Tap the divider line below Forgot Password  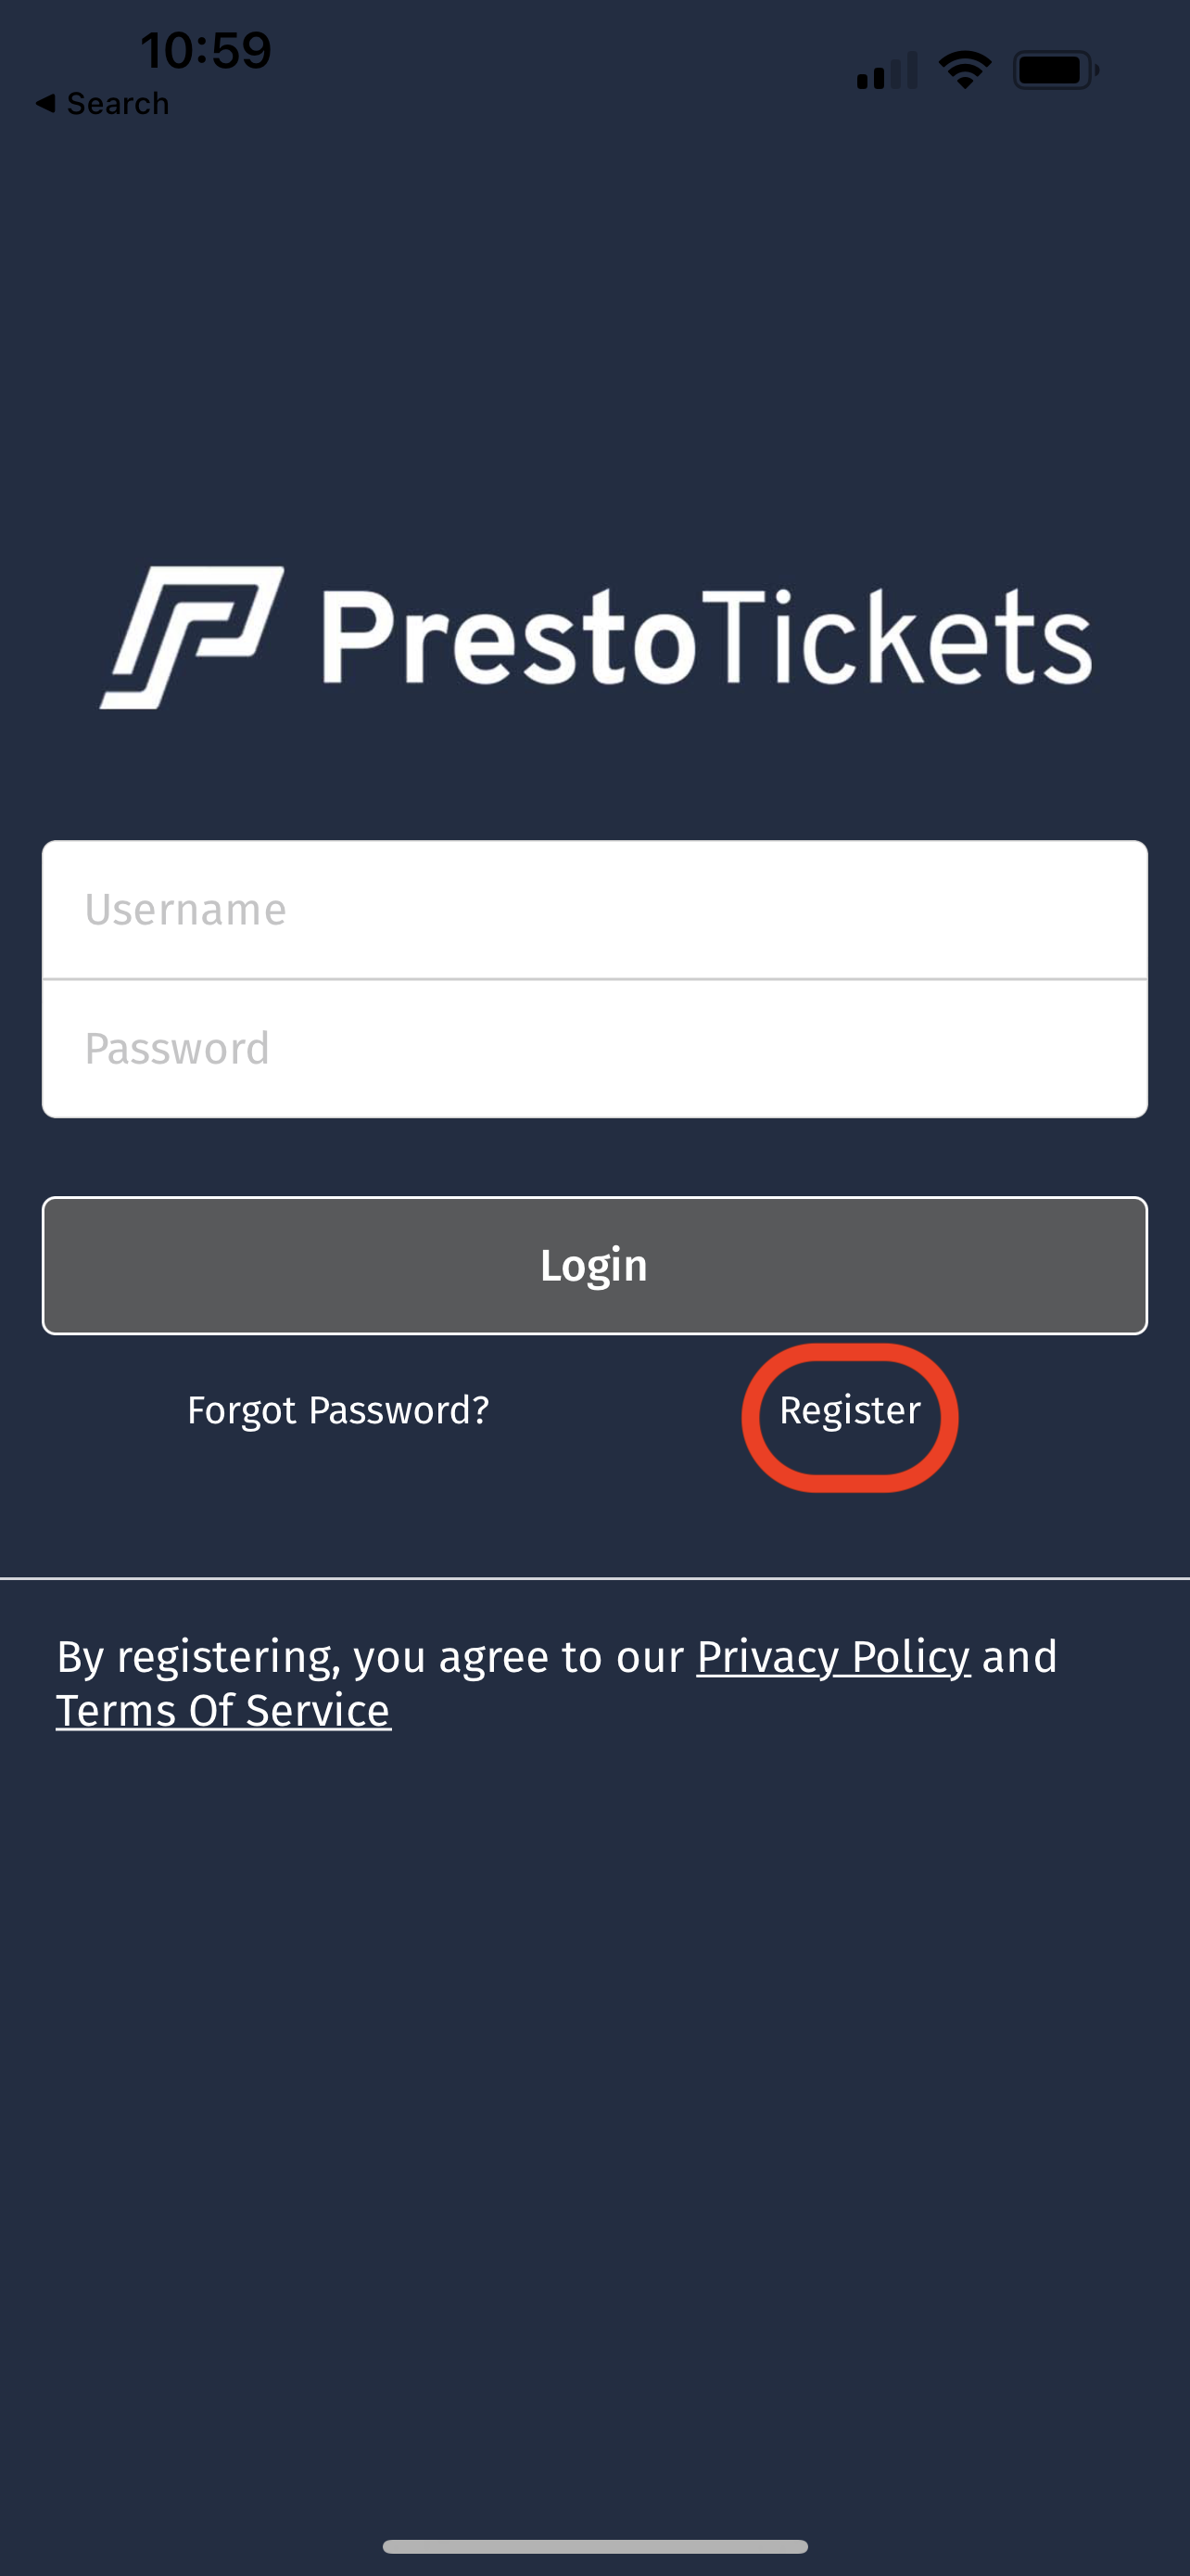[594, 1578]
